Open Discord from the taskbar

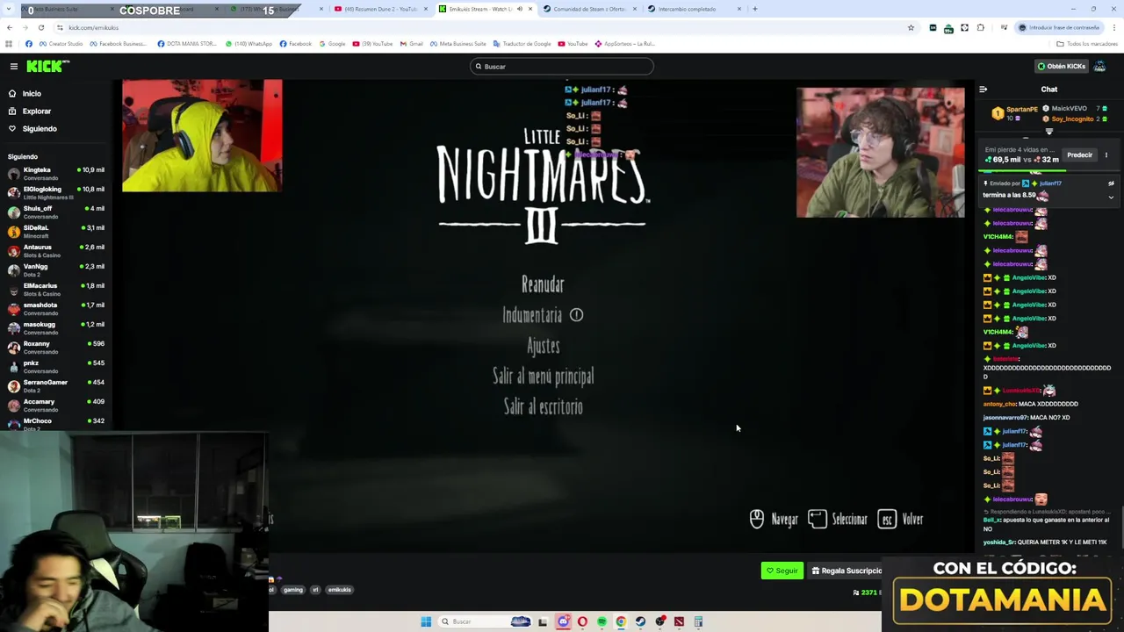click(x=563, y=621)
